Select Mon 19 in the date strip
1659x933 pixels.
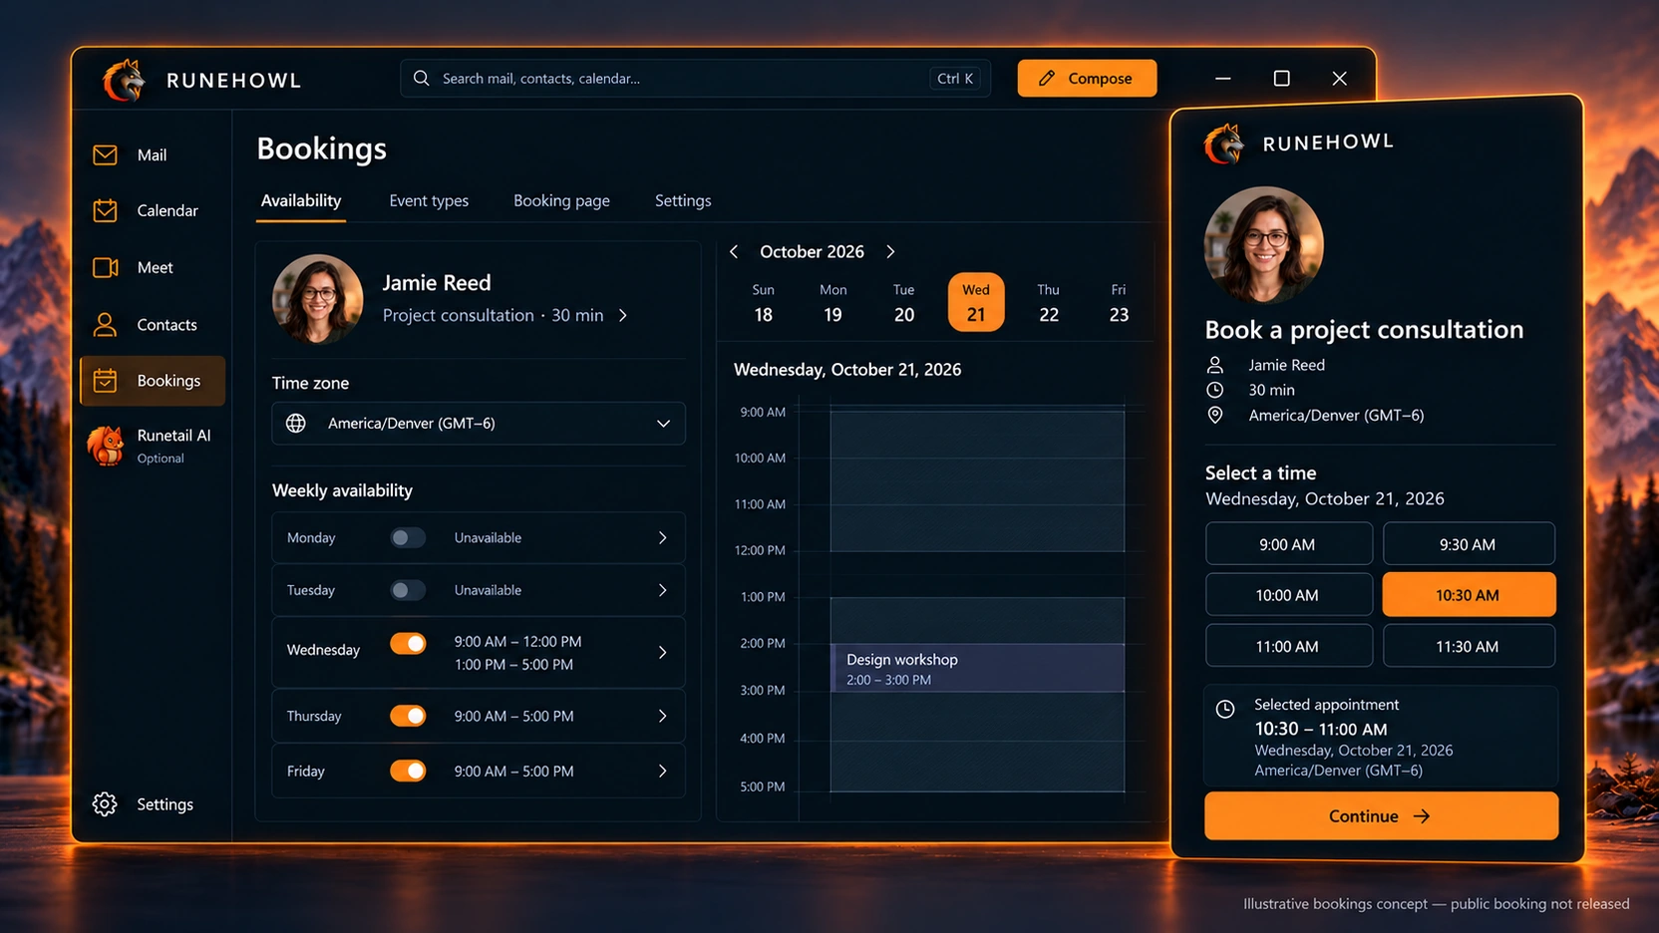point(832,302)
